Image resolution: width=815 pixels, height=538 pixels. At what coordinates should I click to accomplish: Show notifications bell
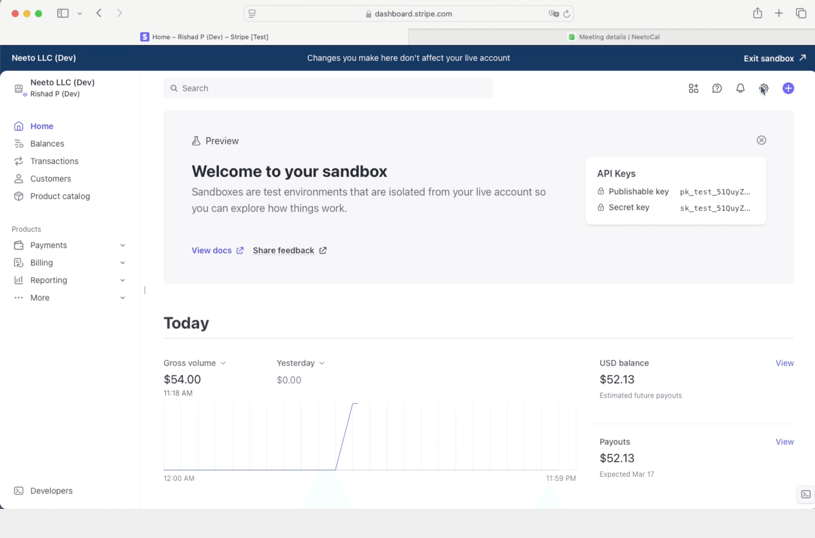pyautogui.click(x=740, y=88)
